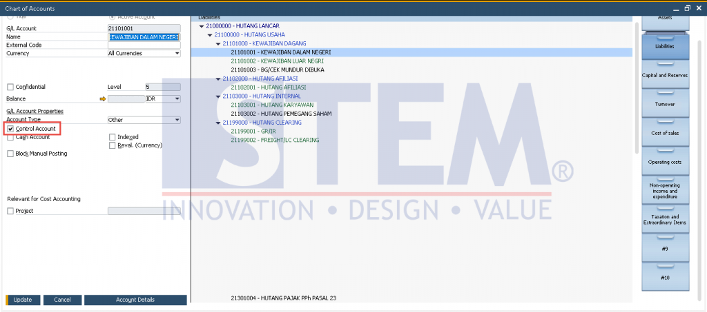Open the Operating costs drawer
The image size is (707, 312).
[x=665, y=162]
